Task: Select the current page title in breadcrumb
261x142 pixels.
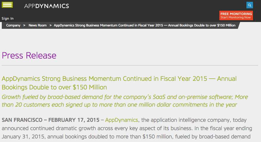Action: pyautogui.click(x=144, y=26)
